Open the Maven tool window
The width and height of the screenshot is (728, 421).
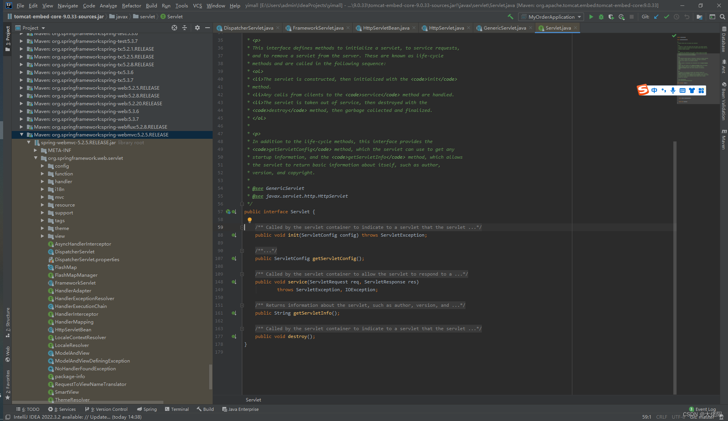724,139
